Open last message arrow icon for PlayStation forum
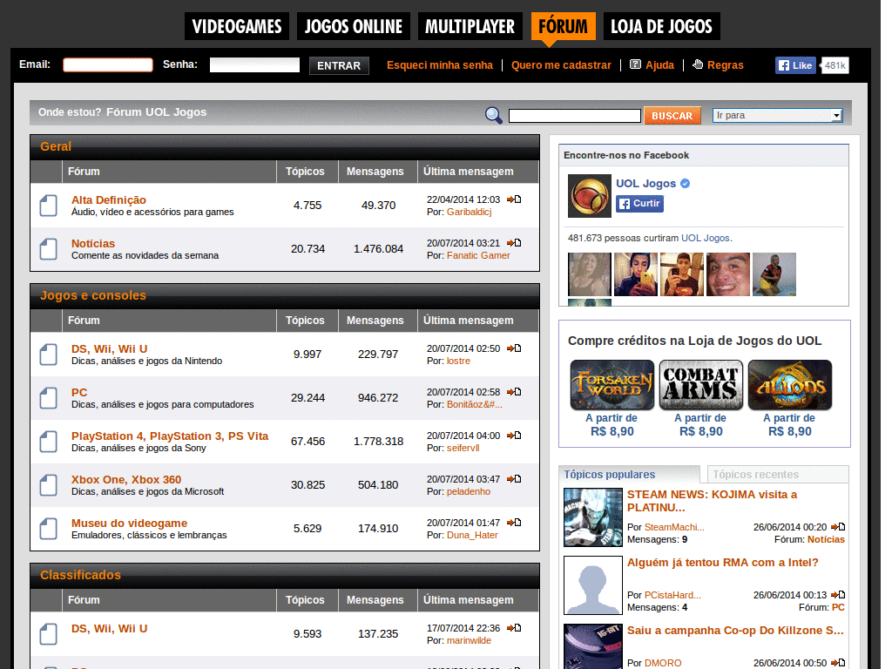The width and height of the screenshot is (892, 669). (514, 436)
